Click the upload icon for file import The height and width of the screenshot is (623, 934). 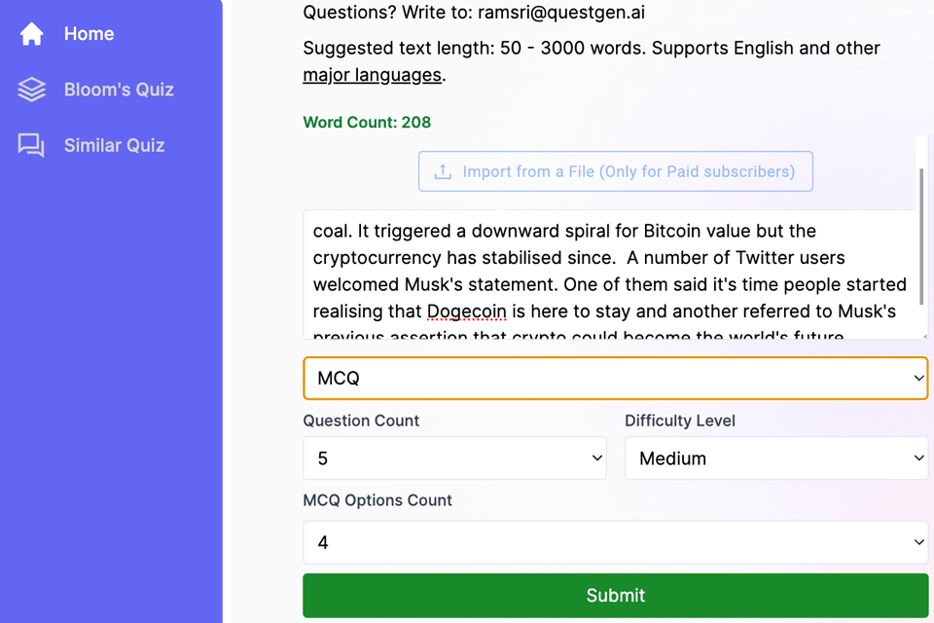point(443,172)
